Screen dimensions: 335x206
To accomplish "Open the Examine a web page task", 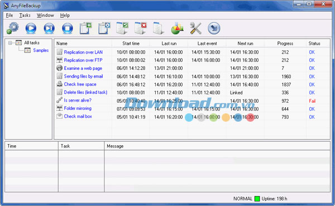I will [x=83, y=68].
